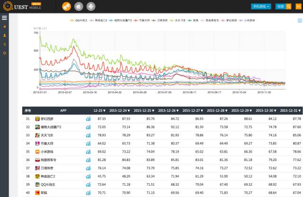Image resolution: width=303 pixels, height=197 pixels.
Task: Open the third sidebar icon below user
Action: [5, 44]
